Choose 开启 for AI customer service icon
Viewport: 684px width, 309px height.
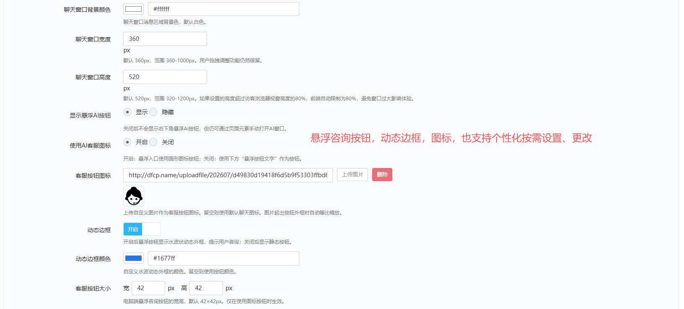[127, 142]
